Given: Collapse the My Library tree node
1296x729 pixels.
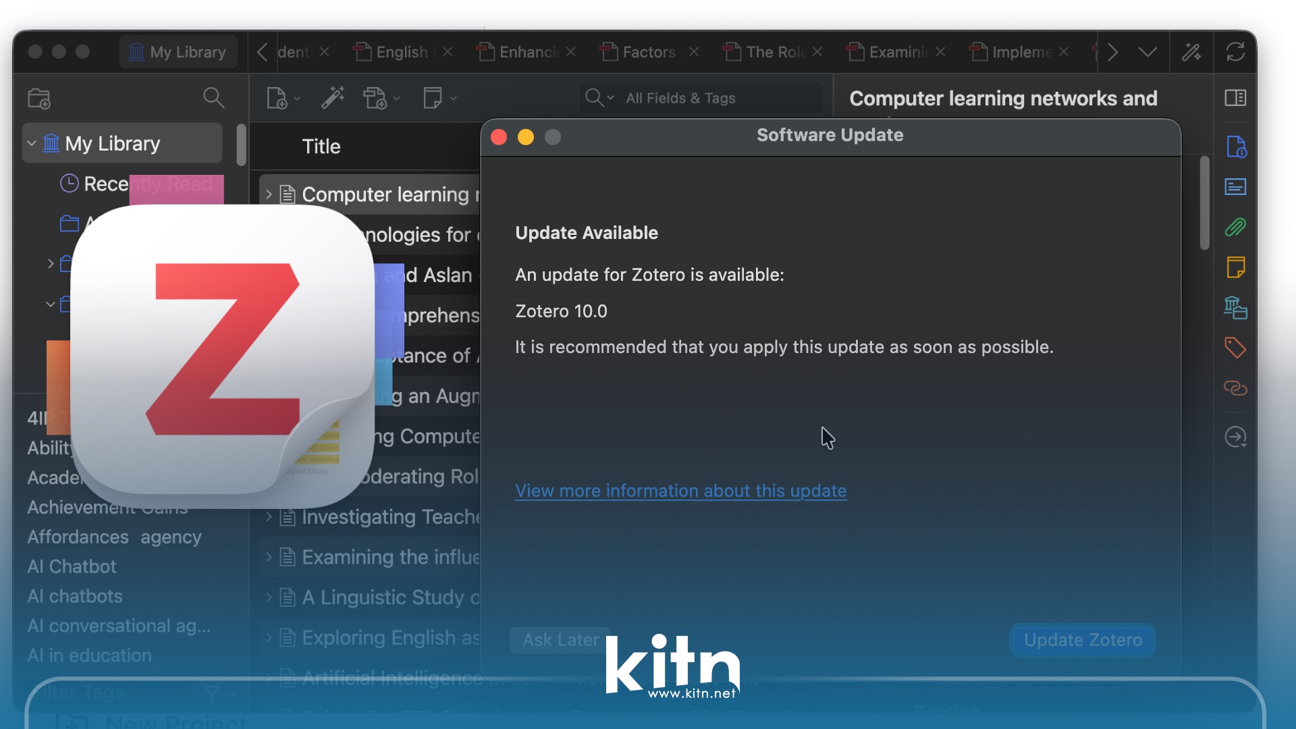Looking at the screenshot, I should 32,144.
